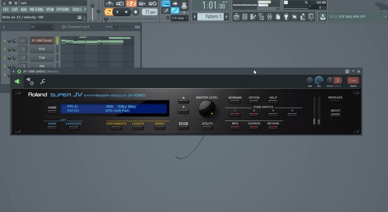This screenshot has width=388, height=212.
Task: Mute the JV-1080 channel green light
Action: [x=4, y=41]
